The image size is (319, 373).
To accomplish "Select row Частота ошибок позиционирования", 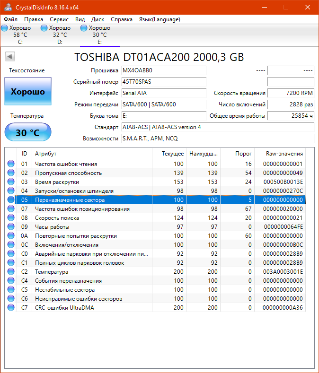I will coord(161,209).
